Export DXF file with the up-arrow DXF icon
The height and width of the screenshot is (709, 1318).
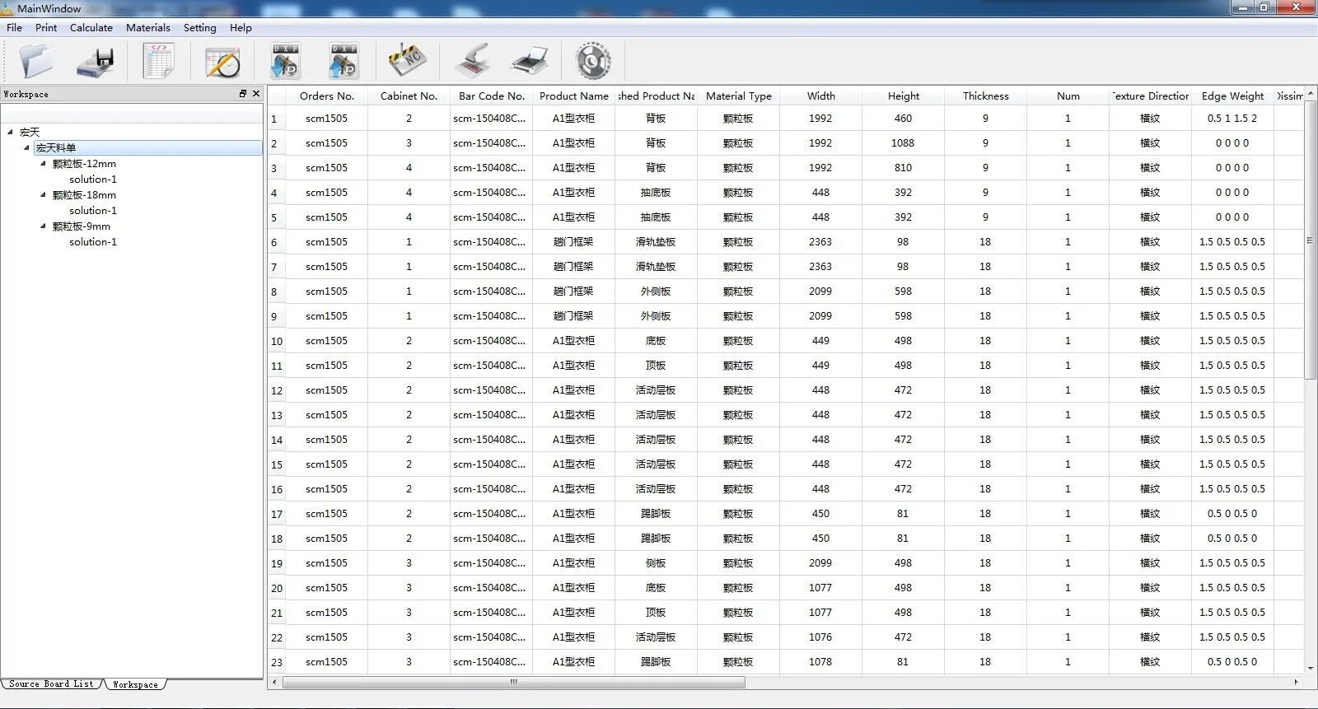point(344,61)
